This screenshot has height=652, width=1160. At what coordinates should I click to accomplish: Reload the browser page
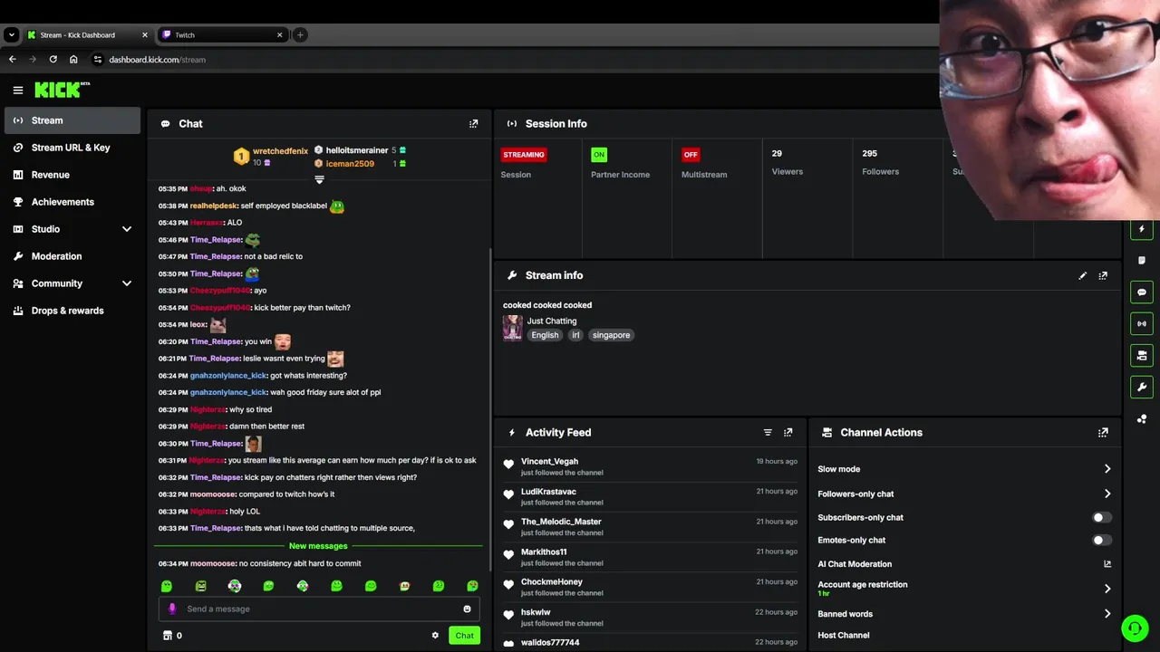pyautogui.click(x=53, y=59)
